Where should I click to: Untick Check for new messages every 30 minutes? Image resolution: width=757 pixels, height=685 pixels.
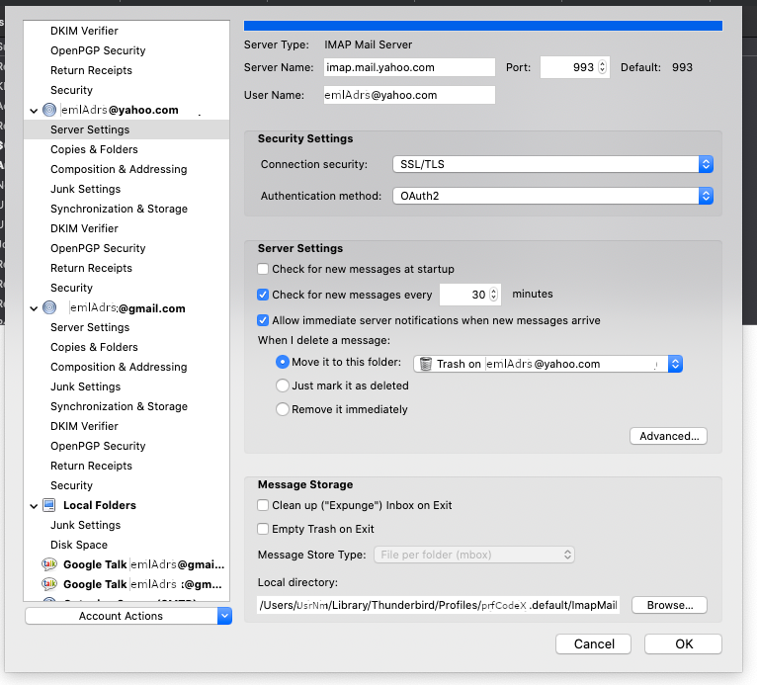[263, 295]
